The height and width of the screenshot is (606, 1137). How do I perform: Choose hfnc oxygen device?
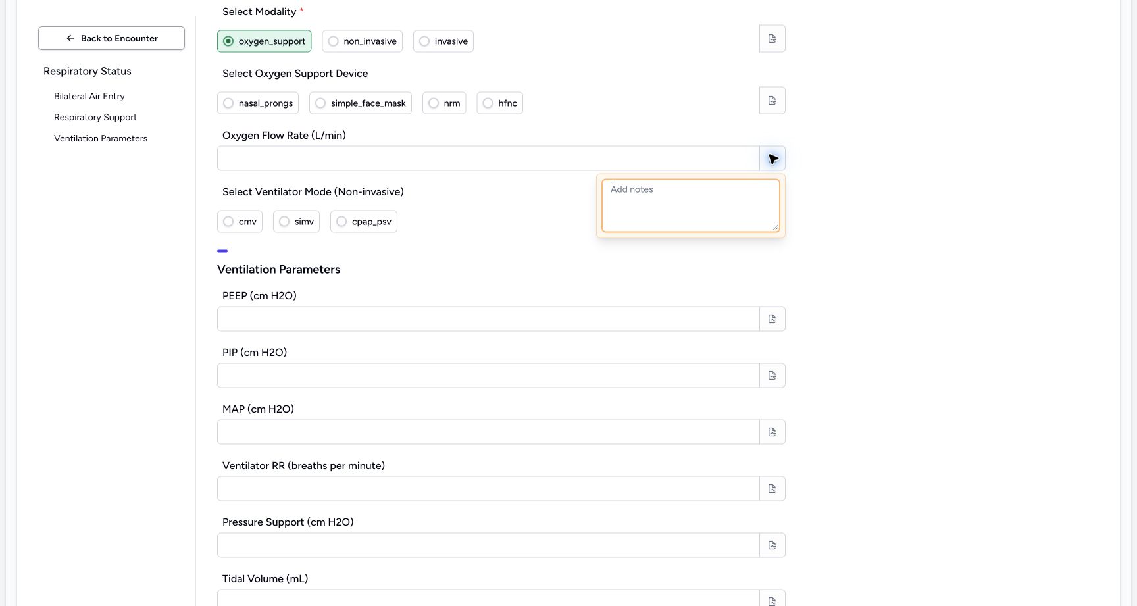coord(500,103)
